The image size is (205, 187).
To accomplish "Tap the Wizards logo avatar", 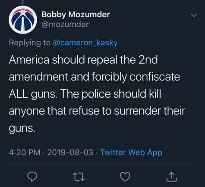I will [x=23, y=20].
